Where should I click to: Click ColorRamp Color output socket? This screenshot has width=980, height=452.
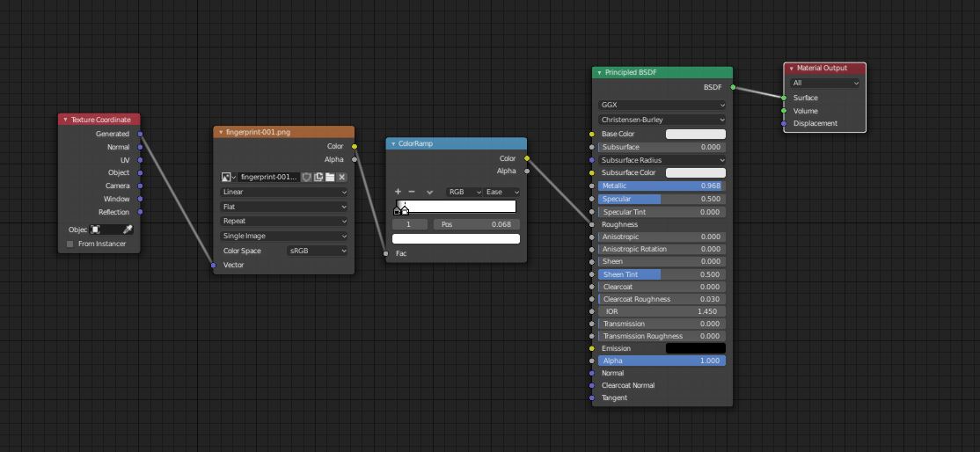click(x=527, y=158)
